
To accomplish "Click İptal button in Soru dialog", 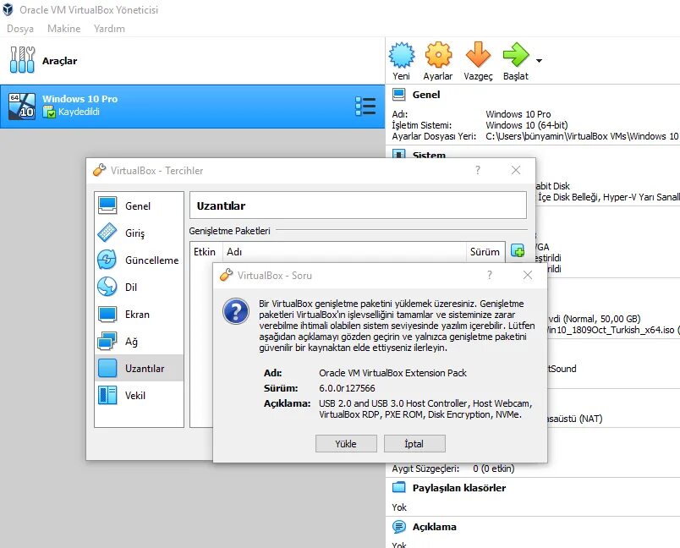I will (414, 444).
